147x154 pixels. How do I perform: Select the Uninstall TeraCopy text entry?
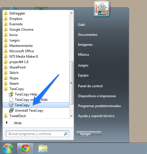point(29,111)
